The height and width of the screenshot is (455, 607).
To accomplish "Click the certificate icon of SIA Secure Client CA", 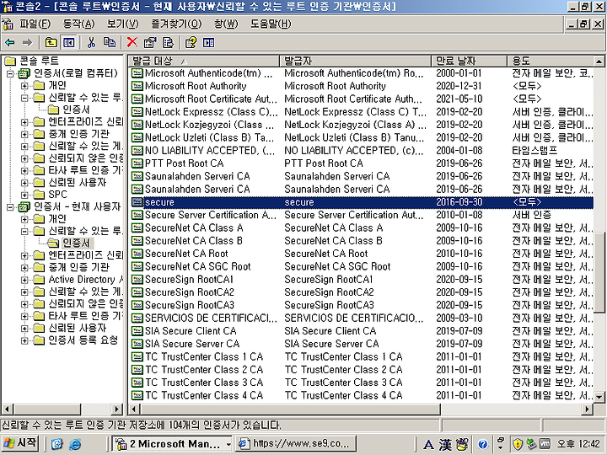I will pyautogui.click(x=137, y=331).
